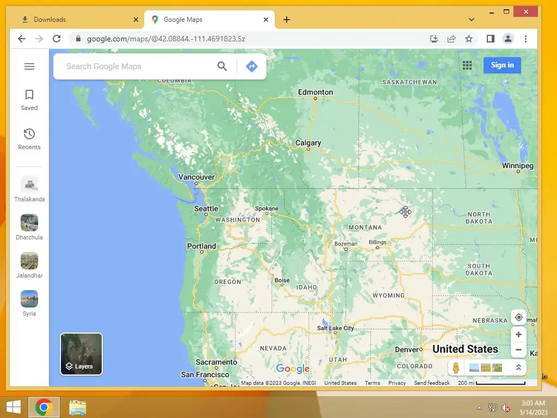Screen dimensions: 557x418
Task: Click the Edmonton city label
Action: (315, 92)
